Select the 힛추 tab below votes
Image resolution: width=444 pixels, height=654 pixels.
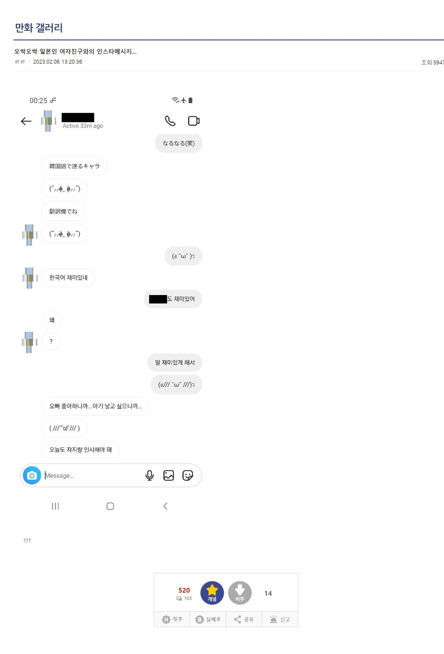[x=172, y=619]
